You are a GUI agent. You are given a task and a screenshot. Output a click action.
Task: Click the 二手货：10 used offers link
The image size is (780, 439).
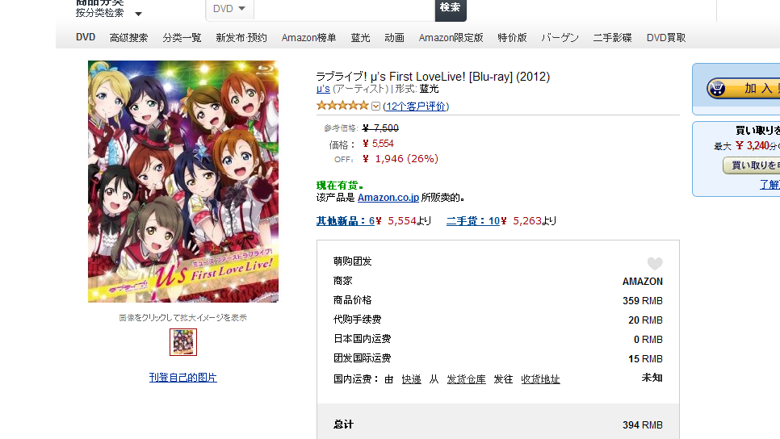click(x=472, y=221)
